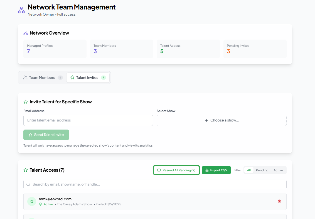The height and width of the screenshot is (219, 315).
Task: Click the star avatar next to mmk@ankord.com
Action: click(x=32, y=201)
